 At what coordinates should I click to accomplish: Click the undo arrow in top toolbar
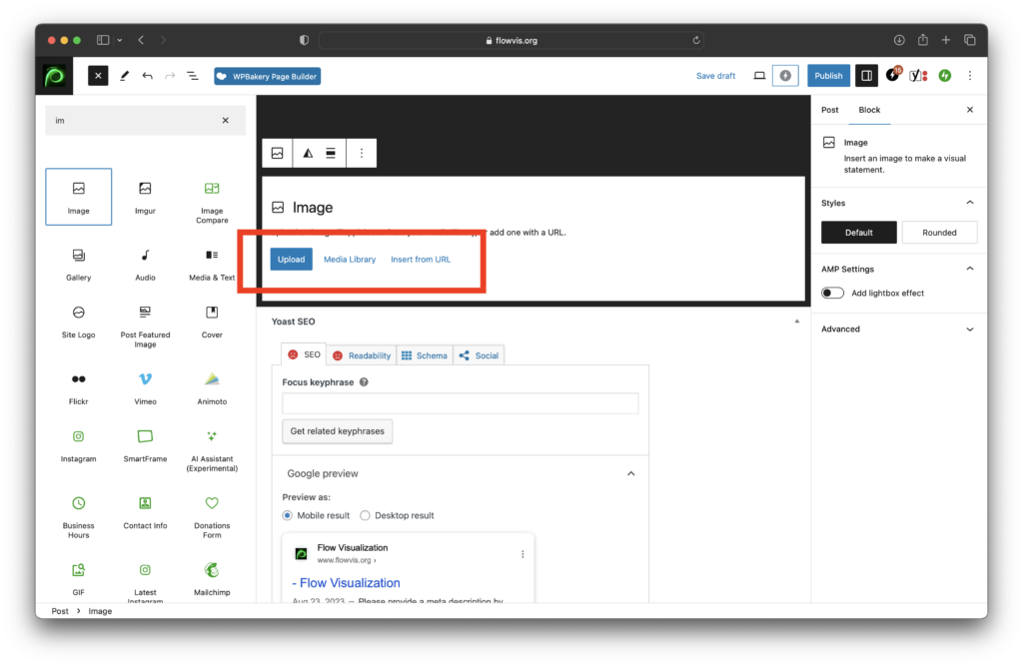tap(148, 76)
